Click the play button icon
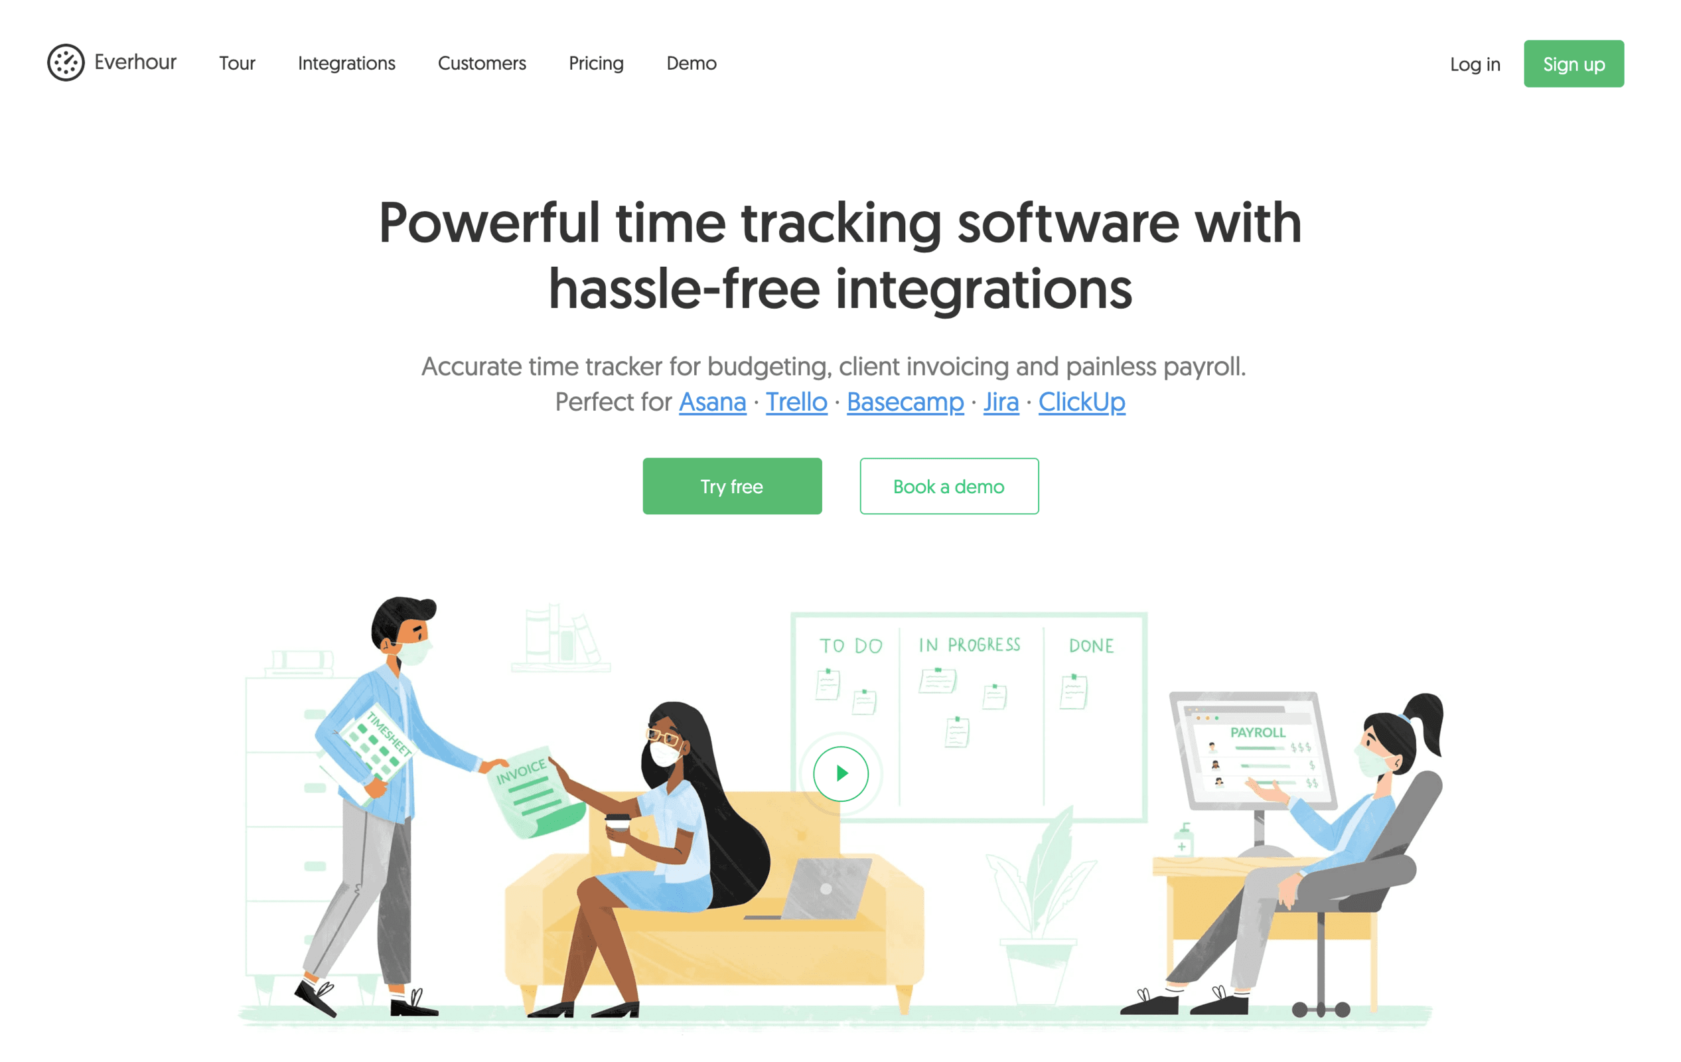 [840, 771]
